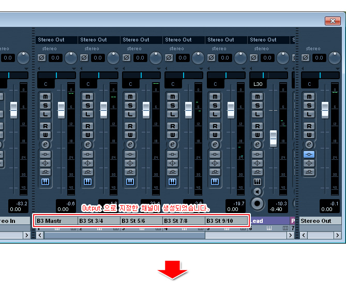The width and height of the screenshot is (346, 286).
Task: Click the Lead channel volume fader
Action: pos(273,139)
